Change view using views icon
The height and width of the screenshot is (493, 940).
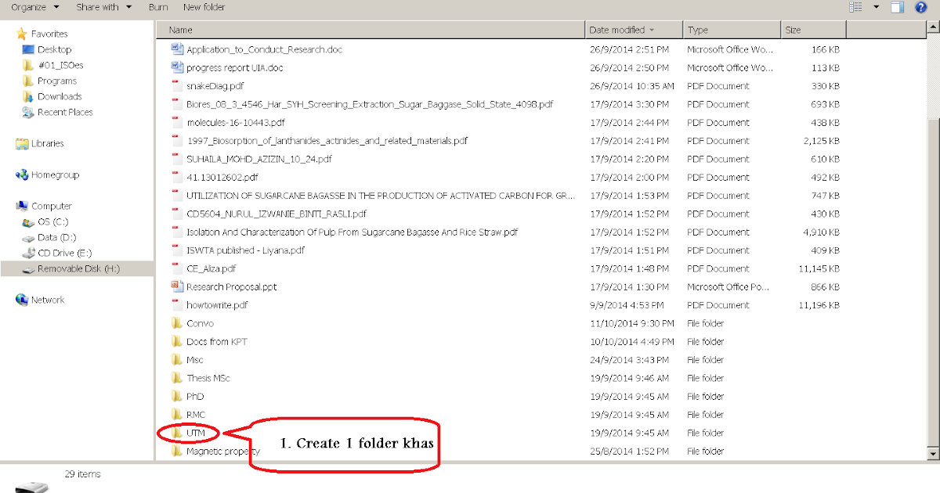point(855,7)
